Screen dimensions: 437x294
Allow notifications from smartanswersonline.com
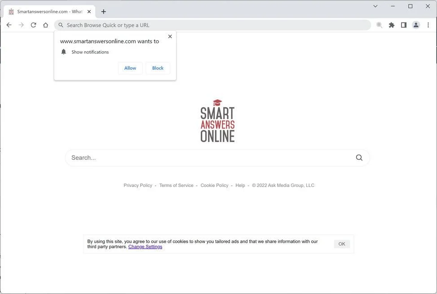click(x=130, y=68)
